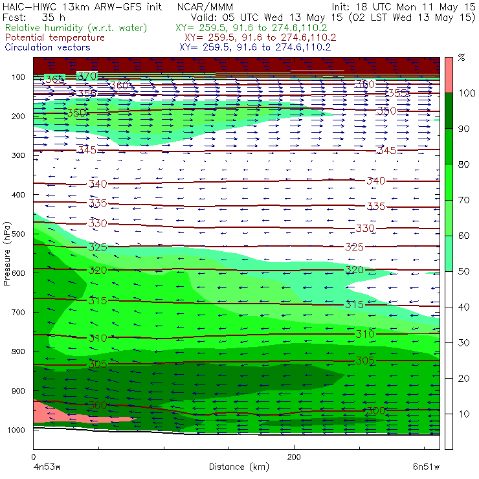Viewport: 479px width, 479px height.
Task: Click the 'Valid: 05 UTC Wed 13 May 15' text
Action: coord(267,17)
